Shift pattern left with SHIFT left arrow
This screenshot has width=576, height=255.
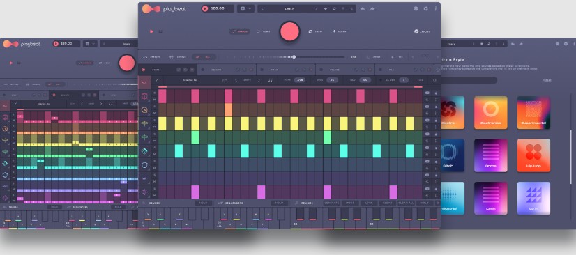pos(236,80)
